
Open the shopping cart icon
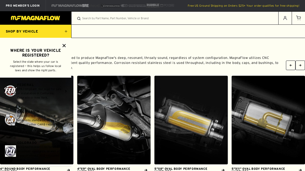299,18
